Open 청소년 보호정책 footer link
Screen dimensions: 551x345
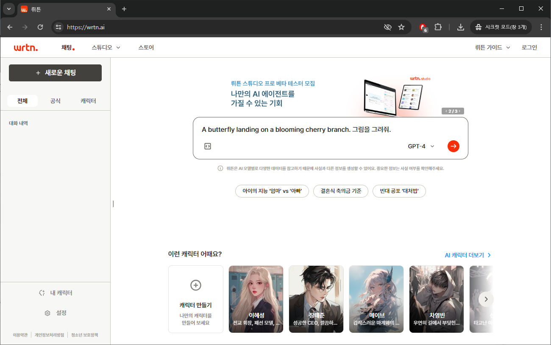84,335
